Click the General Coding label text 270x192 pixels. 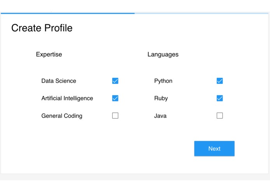[62, 116]
